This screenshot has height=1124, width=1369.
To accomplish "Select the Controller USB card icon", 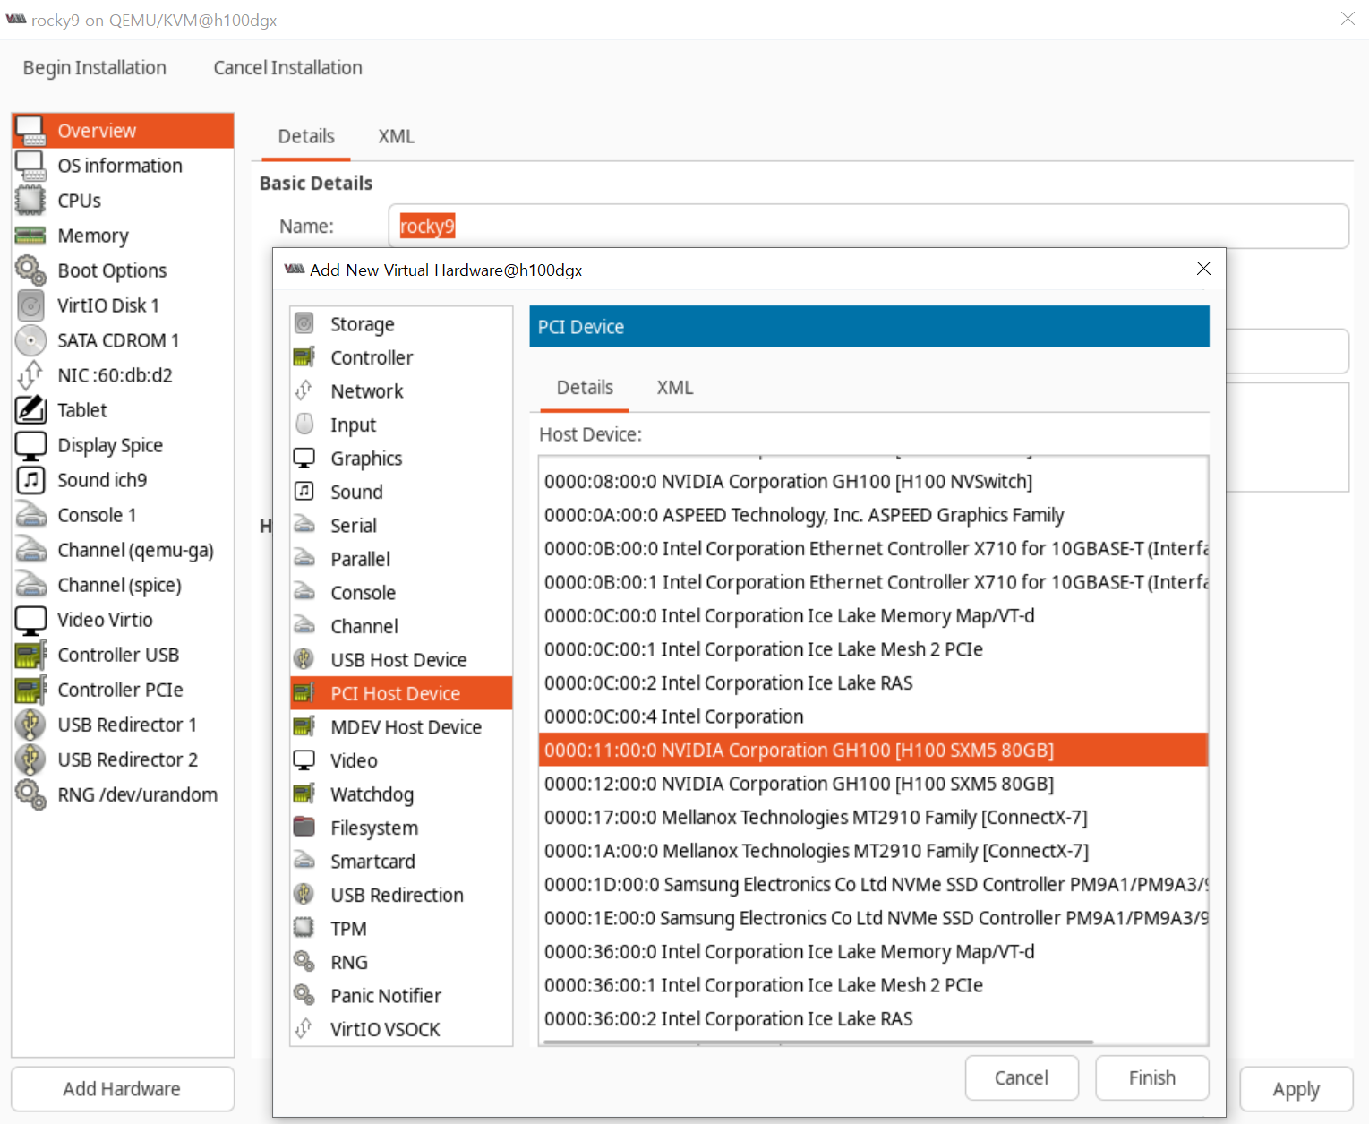I will pyautogui.click(x=30, y=655).
